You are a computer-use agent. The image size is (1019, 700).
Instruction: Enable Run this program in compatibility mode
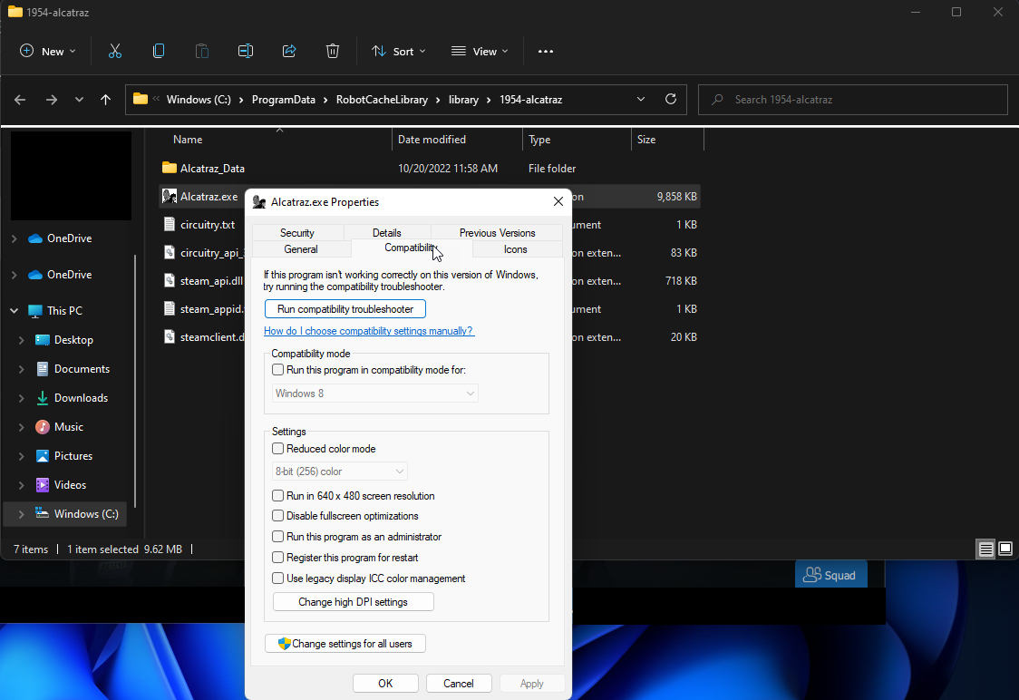click(278, 370)
